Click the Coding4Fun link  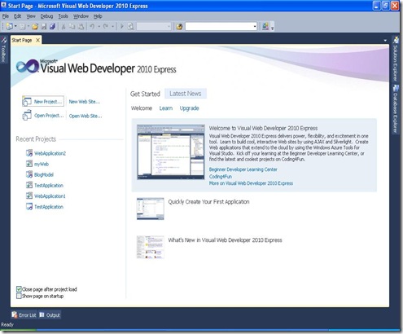(221, 177)
